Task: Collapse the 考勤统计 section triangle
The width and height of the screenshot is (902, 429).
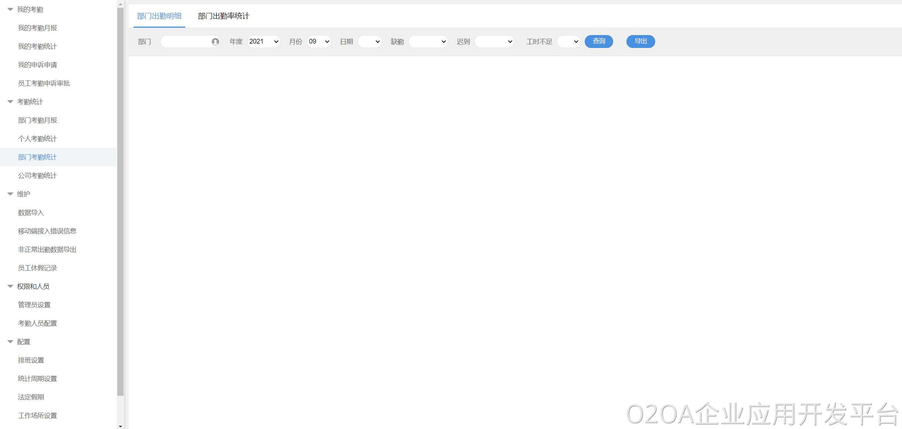Action: click(x=10, y=102)
